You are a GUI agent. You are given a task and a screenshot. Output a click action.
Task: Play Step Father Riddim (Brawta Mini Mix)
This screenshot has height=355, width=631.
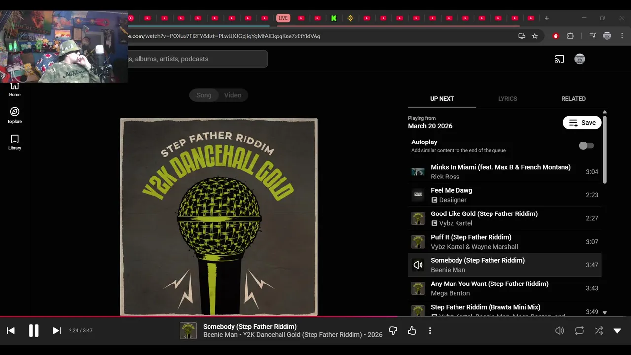[505, 308]
